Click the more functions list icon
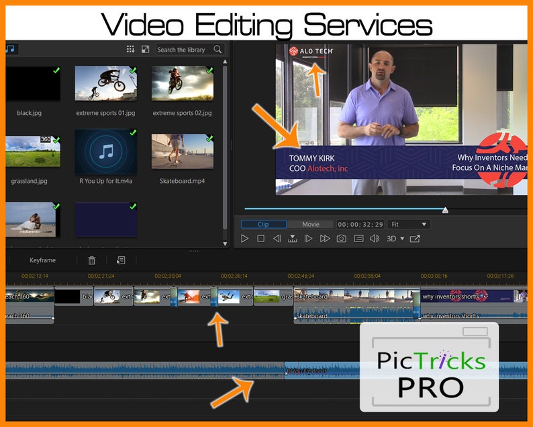533x427 pixels. pyautogui.click(x=121, y=260)
